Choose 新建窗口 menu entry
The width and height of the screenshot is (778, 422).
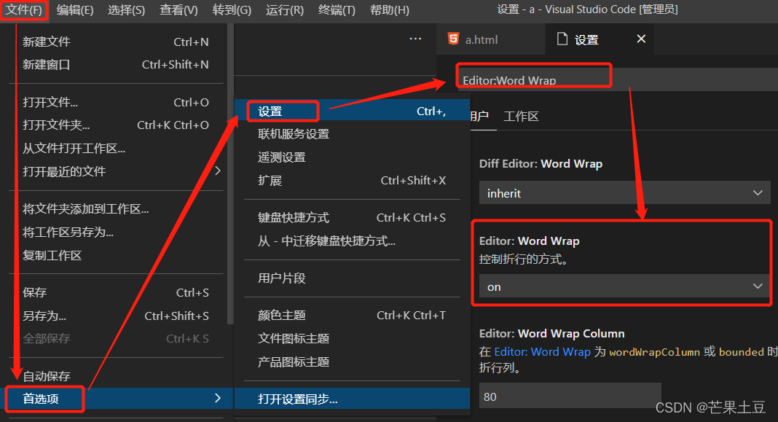point(116,65)
